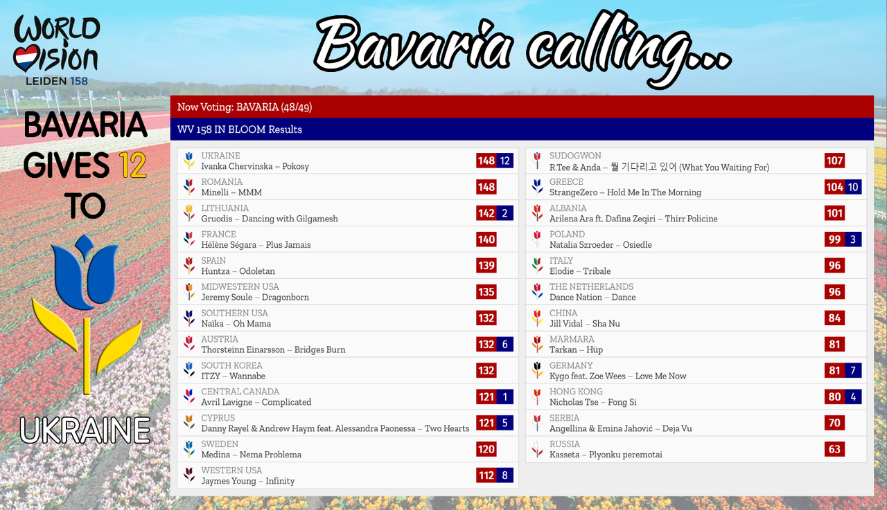
Task: Click the HONG KONG tulip icon
Action: click(537, 397)
